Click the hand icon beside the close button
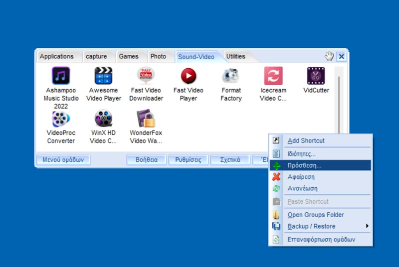399x267 pixels. pyautogui.click(x=329, y=56)
